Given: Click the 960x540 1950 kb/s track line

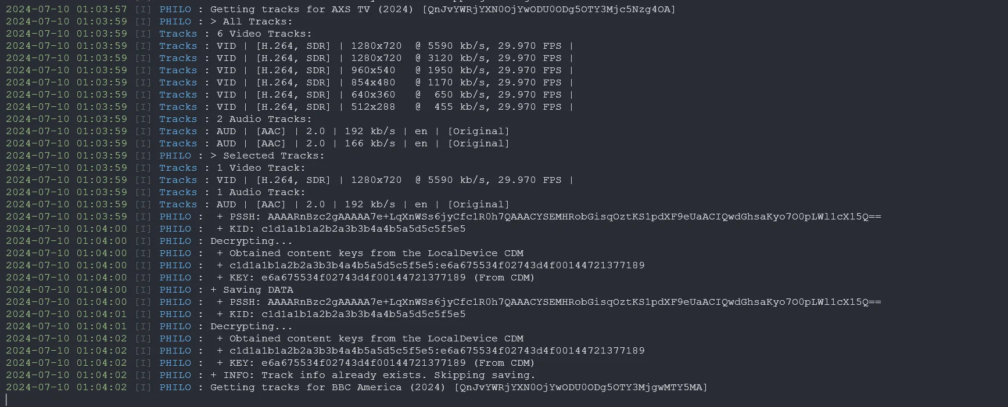Looking at the screenshot, I should click(x=289, y=70).
